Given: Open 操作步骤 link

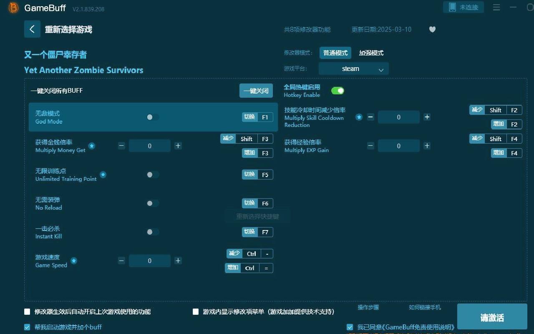Looking at the screenshot, I should 368,307.
